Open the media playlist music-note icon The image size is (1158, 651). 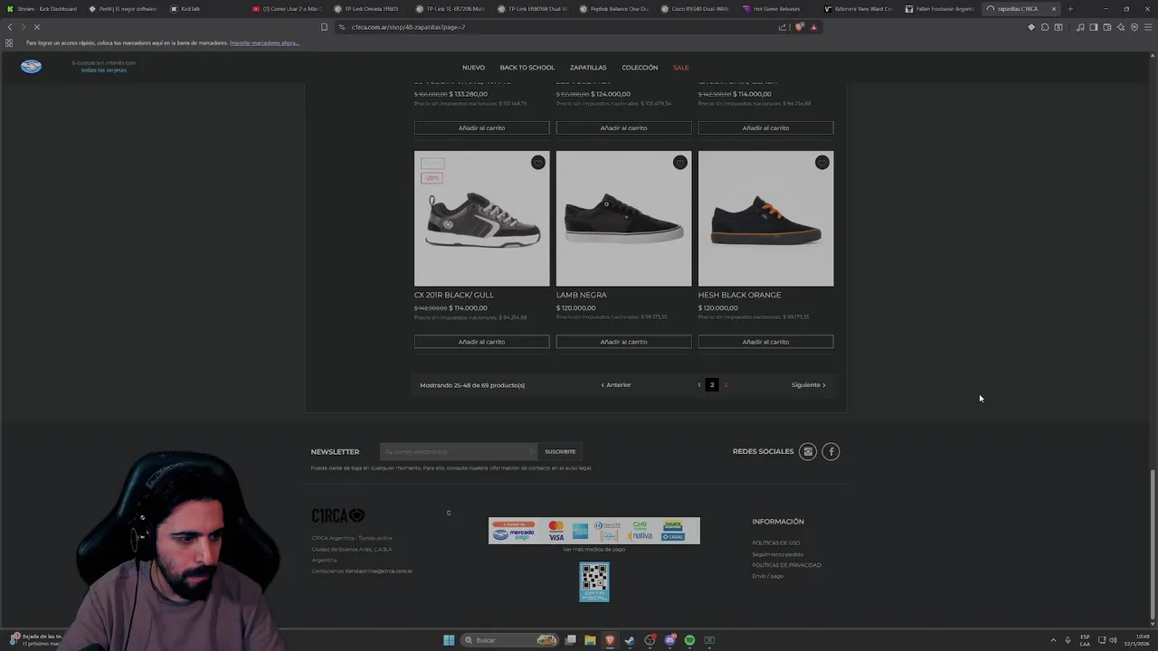(1080, 27)
